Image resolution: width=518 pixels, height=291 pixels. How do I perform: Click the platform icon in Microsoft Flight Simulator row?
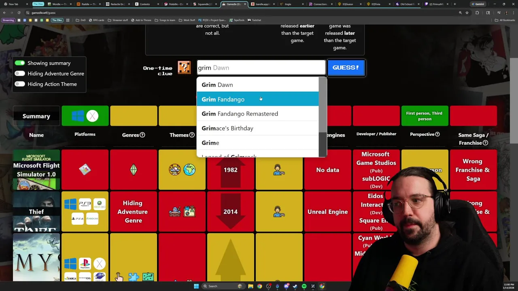[85, 170]
